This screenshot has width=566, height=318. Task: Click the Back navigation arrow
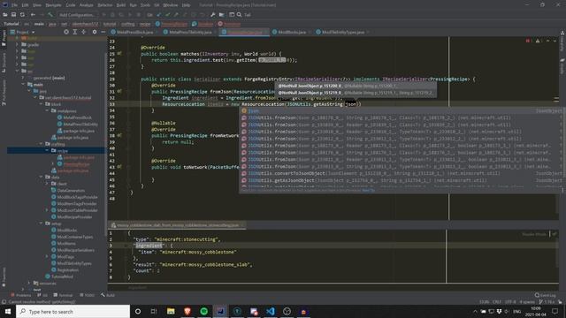[x=33, y=15]
